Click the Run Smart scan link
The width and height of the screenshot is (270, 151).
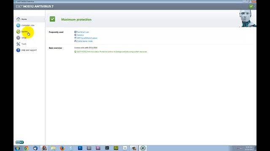83,32
